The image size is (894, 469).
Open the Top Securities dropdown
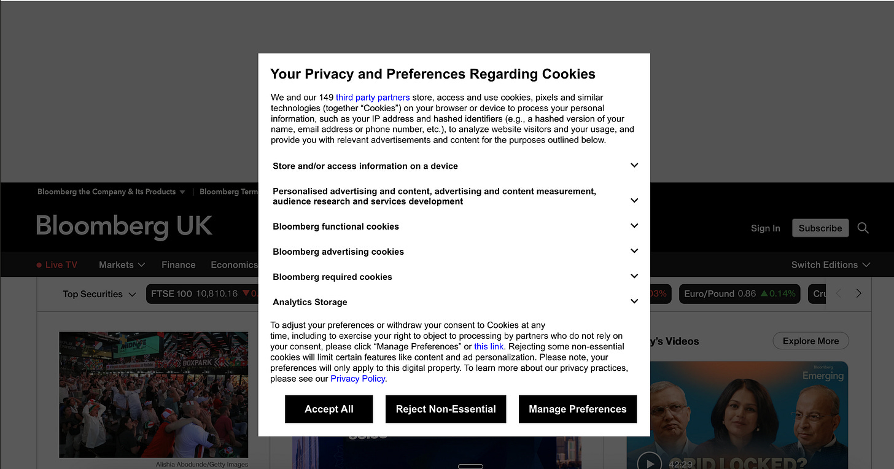(99, 294)
